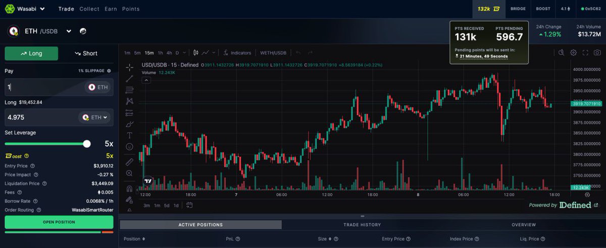606x248 pixels.
Task: Click the Entry Price info icon
Action: 32,166
